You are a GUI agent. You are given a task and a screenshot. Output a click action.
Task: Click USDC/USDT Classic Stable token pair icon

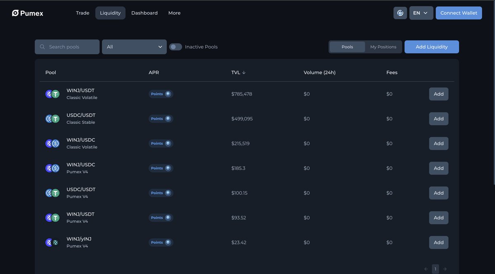(x=52, y=119)
